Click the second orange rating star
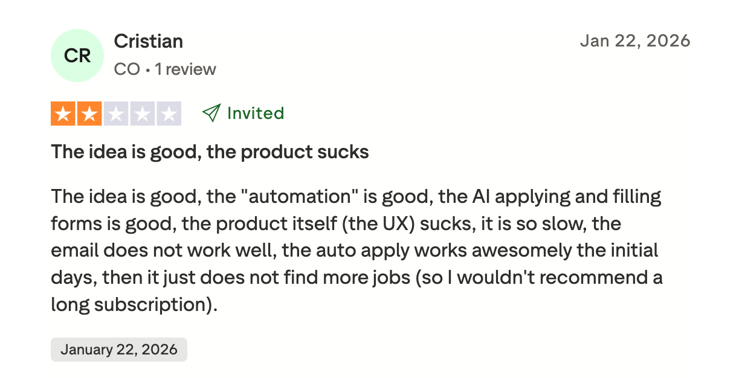 tap(89, 114)
